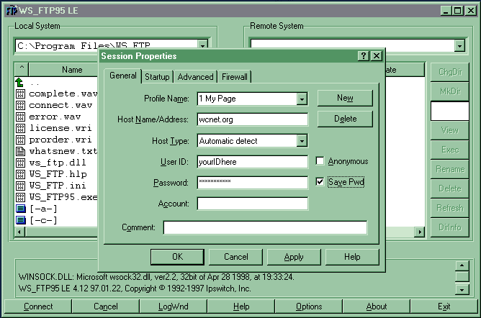Confirm the dialog with OK
The width and height of the screenshot is (481, 318).
177,257
